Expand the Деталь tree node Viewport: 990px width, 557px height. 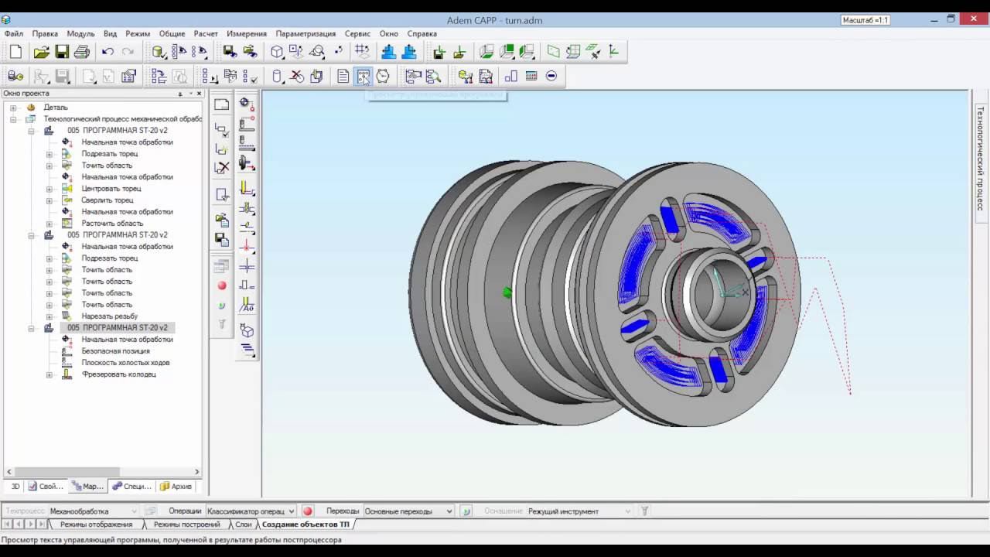[x=13, y=108]
